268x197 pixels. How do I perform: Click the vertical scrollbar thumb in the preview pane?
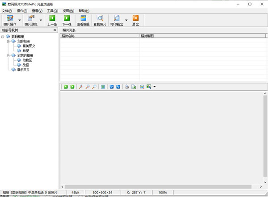265,136
